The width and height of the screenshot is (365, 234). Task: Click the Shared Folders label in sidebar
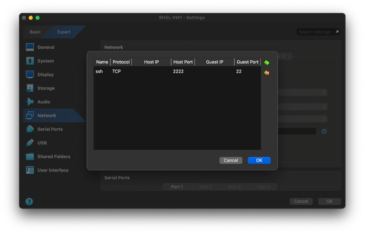point(54,156)
